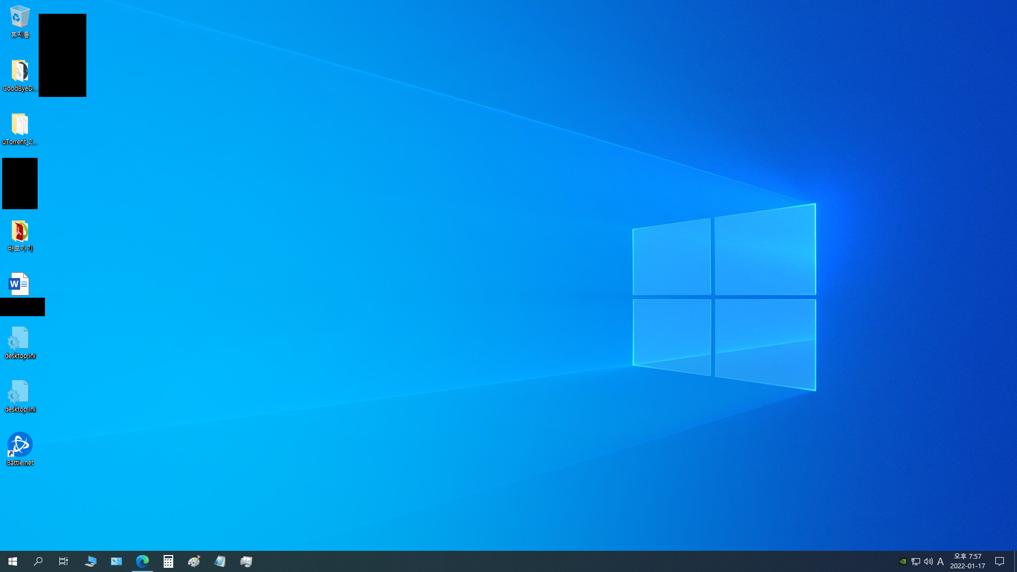This screenshot has height=572, width=1017.
Task: Open the taskbar search magnifier
Action: [38, 561]
